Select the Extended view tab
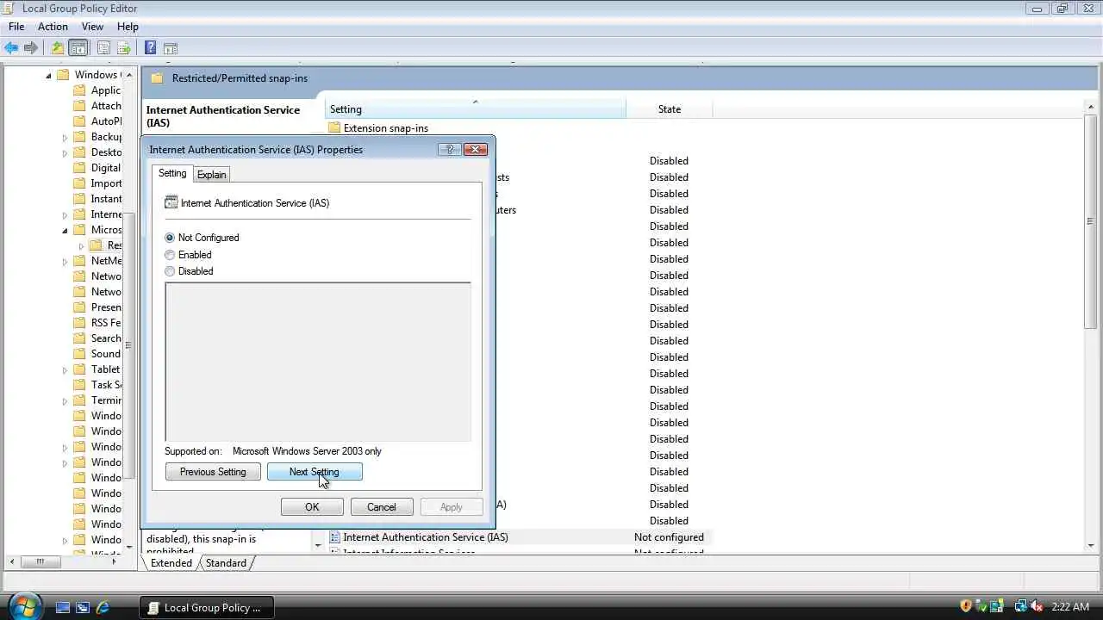 click(x=171, y=563)
